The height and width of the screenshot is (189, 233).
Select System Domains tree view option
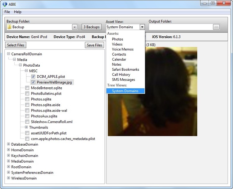126,91
